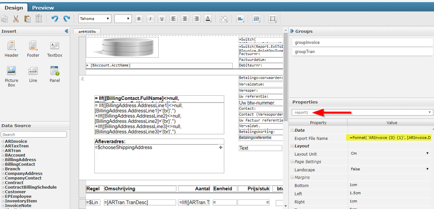Collapse the Groups panel with the arrow
This screenshot has width=434, height=209.
coord(292,31)
